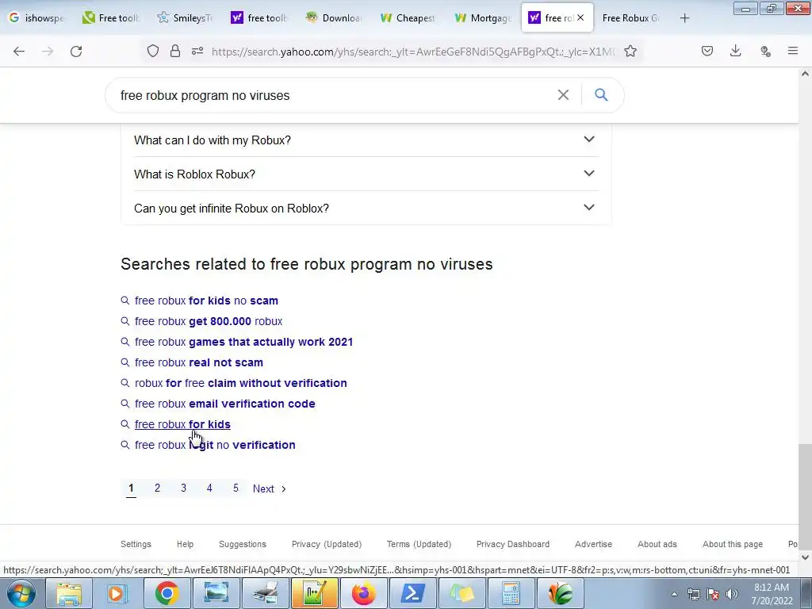Open Settings footer link
Image resolution: width=812 pixels, height=609 pixels.
[x=136, y=544]
